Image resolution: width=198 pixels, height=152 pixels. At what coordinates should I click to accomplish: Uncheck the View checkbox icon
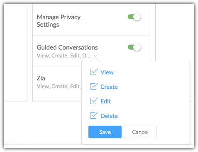tap(94, 72)
